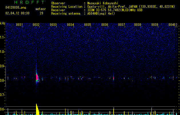Image resolution: width=180 pixels, height=115 pixels.
Task: Click the Observer label
Action: click(x=58, y=3)
